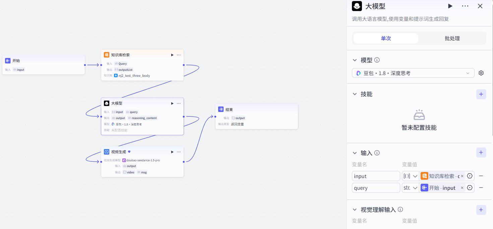Viewport: 493px width, 229px height.
Task: Switch to the 批处理 tab
Action: click(x=452, y=38)
